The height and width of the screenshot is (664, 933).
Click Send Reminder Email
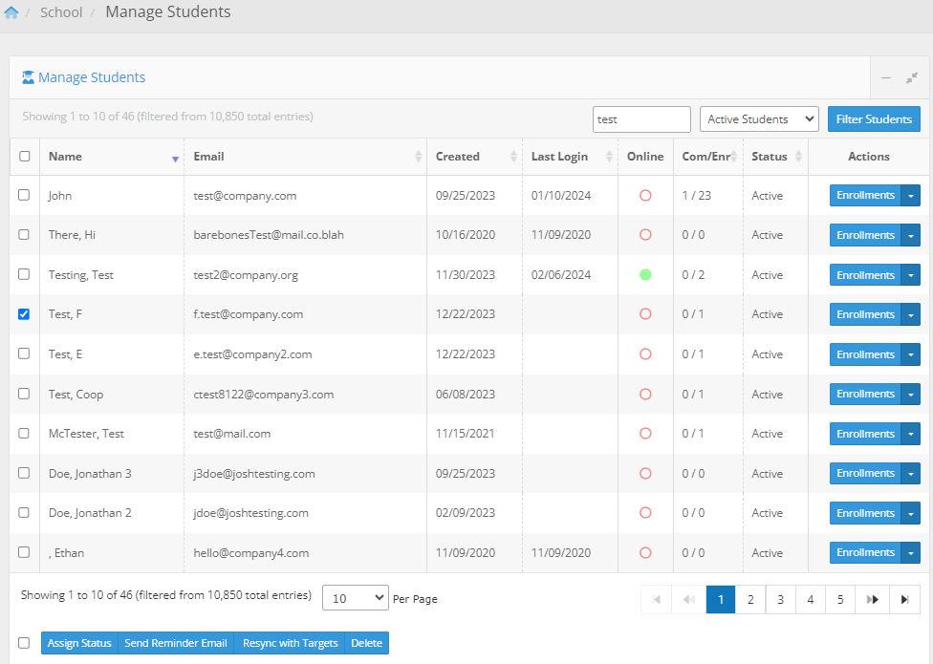point(176,643)
